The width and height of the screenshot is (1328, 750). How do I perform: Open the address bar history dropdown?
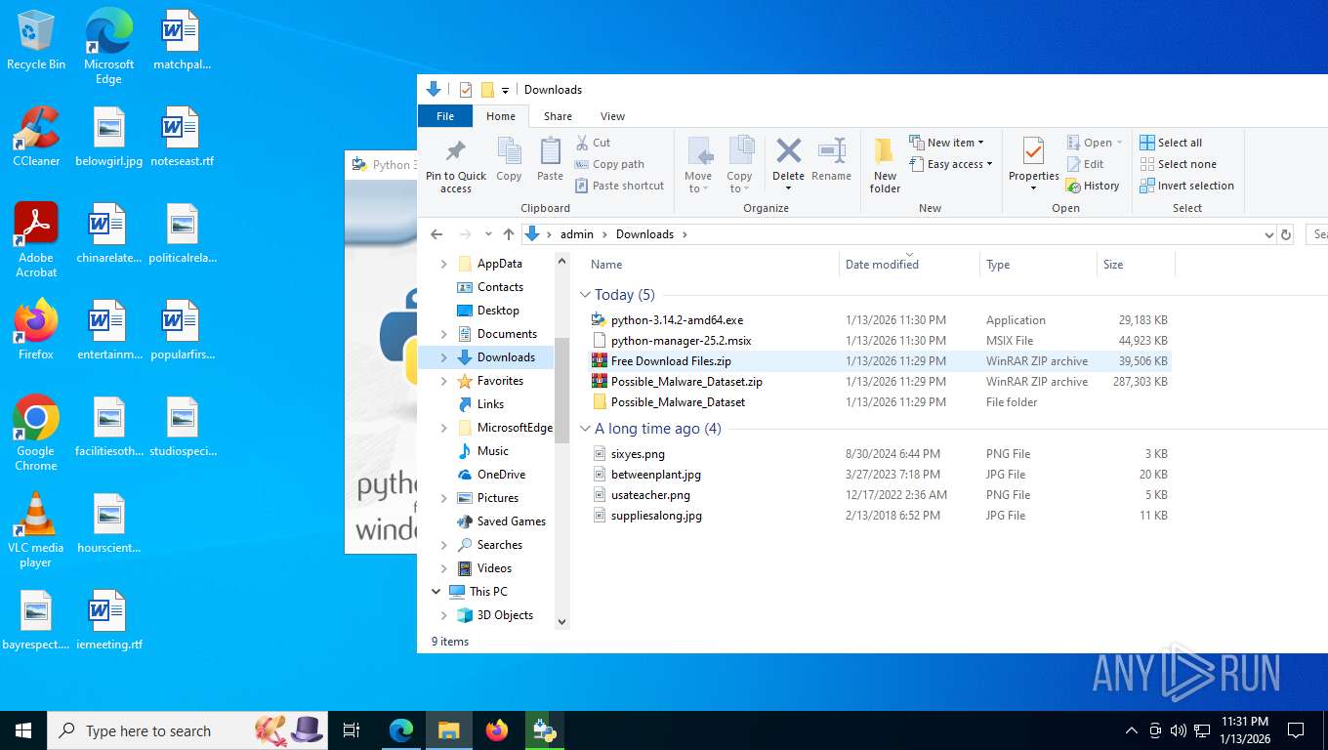[x=1268, y=234]
